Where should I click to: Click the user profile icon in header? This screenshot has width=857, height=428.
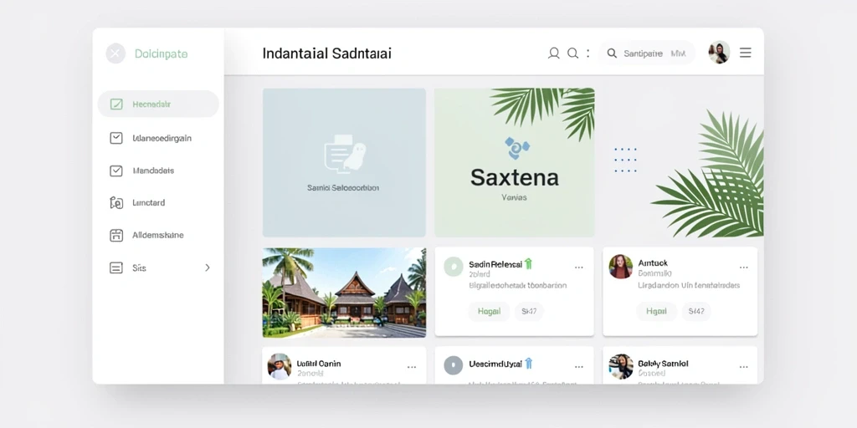click(554, 53)
